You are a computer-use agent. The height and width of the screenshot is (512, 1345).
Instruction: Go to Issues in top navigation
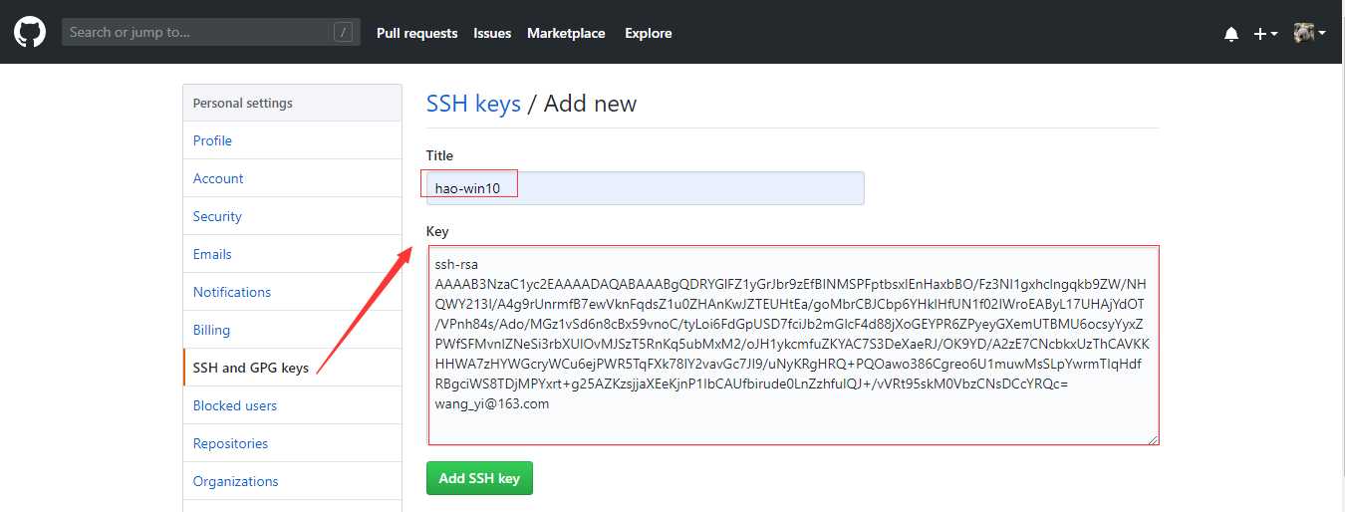[x=492, y=33]
